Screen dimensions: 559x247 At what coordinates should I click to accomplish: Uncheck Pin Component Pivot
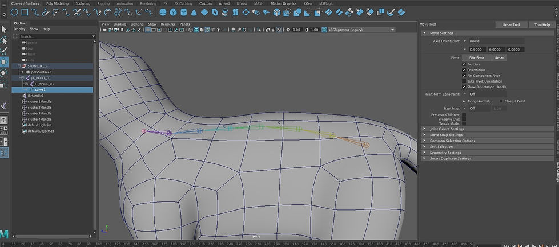click(464, 76)
